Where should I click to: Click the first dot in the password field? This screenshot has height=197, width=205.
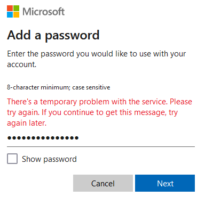click(x=9, y=138)
